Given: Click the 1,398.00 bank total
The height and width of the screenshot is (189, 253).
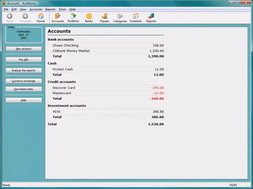Looking at the screenshot, I should 156,56.
